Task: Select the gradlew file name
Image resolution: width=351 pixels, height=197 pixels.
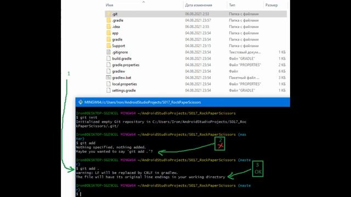Action: pos(118,71)
